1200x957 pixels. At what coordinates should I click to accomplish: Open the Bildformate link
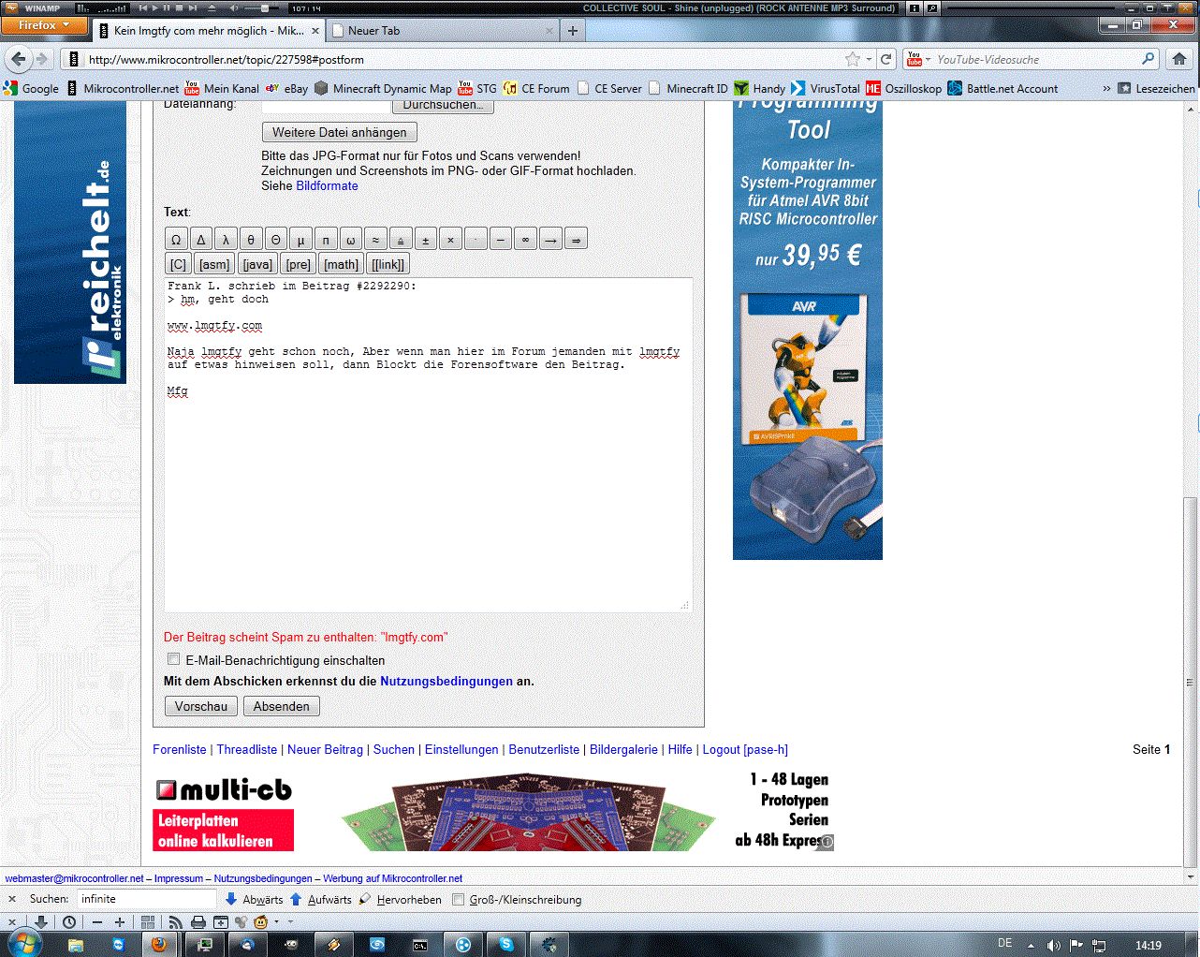click(x=328, y=185)
